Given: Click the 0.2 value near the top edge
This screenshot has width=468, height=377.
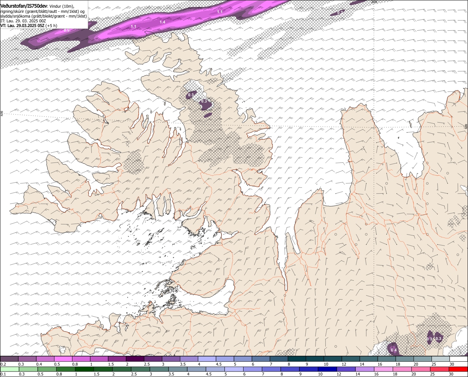Looking at the screenshot, I should (x=340, y=12).
